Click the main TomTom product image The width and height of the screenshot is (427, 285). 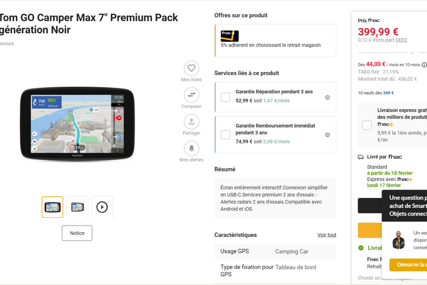click(x=77, y=124)
